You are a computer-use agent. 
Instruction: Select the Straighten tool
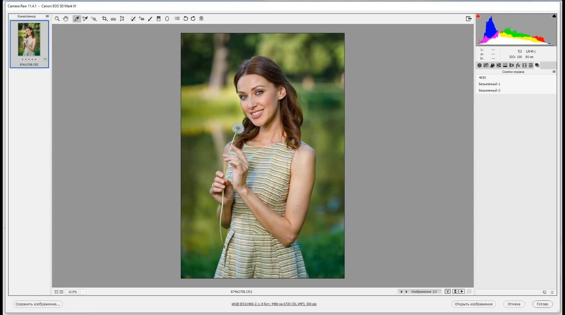click(113, 19)
